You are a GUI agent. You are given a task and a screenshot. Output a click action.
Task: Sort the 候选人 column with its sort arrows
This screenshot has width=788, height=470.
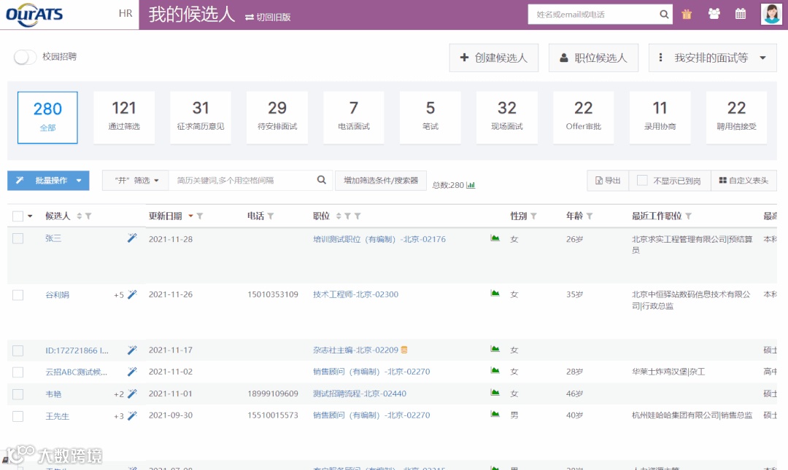pos(79,216)
